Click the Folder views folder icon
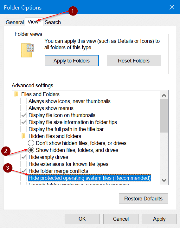The image size is (180, 228). tap(27, 50)
